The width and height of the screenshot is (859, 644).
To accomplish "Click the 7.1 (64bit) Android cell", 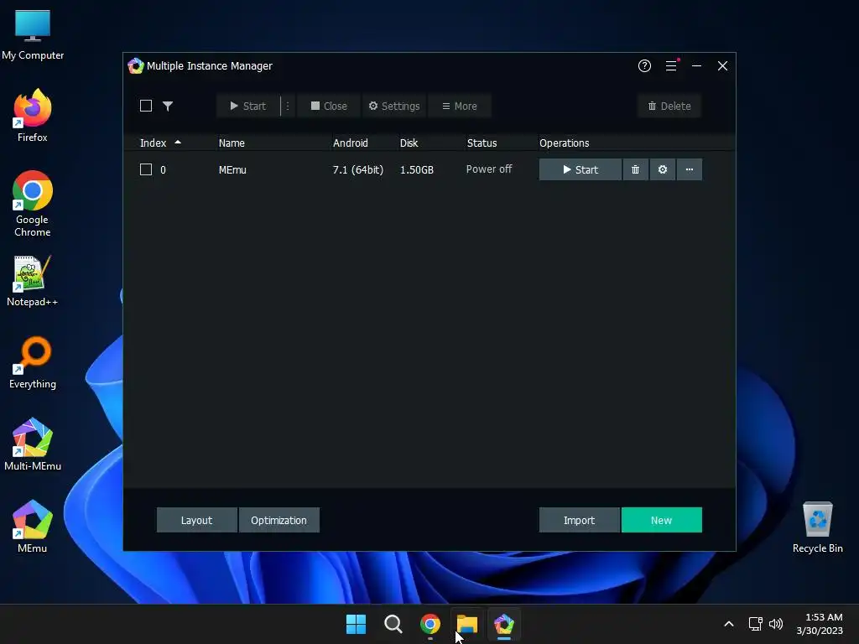I will [x=357, y=169].
